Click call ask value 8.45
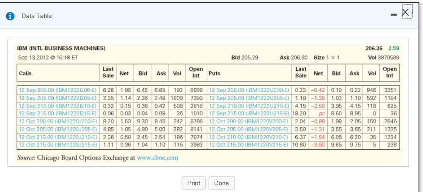This screenshot has height=192, width=423. pyautogui.click(x=160, y=121)
